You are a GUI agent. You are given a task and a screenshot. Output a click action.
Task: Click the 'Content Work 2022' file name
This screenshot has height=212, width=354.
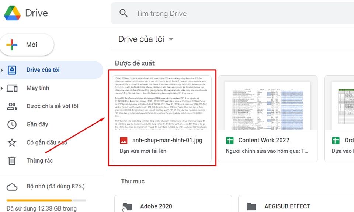264,140
